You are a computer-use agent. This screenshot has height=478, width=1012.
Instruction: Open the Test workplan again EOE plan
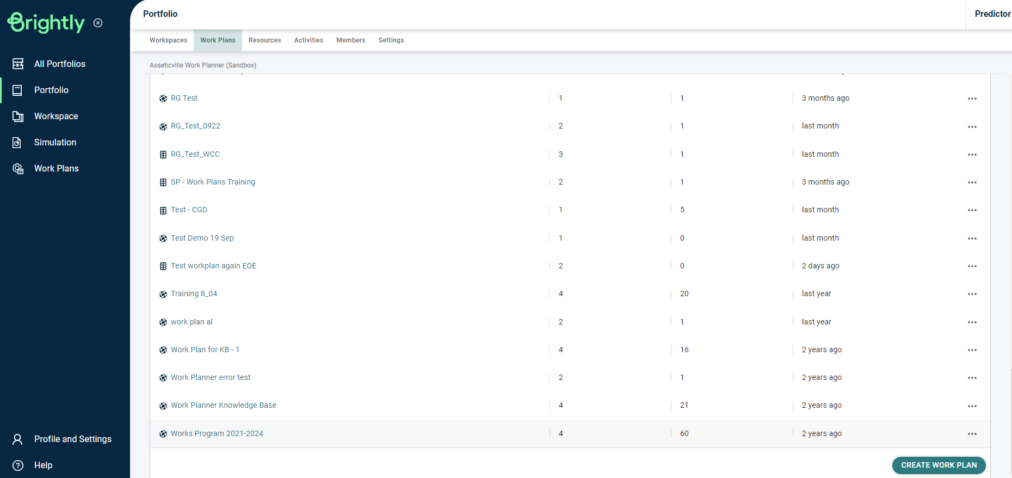[213, 266]
